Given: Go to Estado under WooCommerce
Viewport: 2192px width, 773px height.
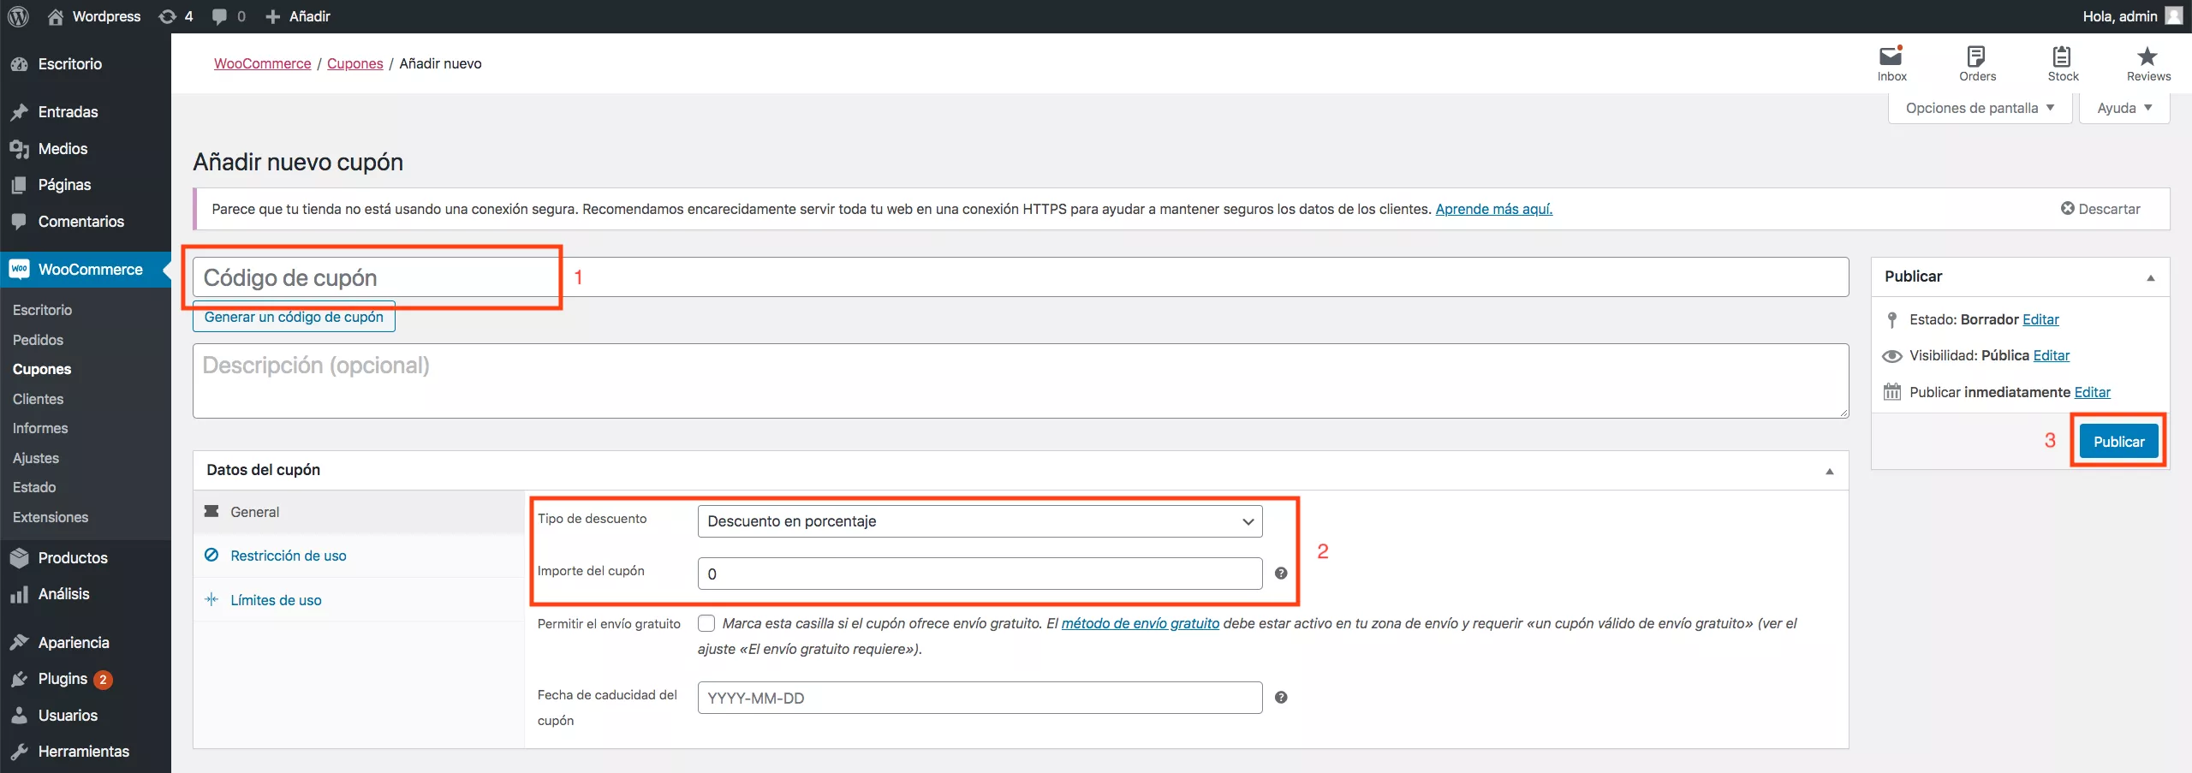Looking at the screenshot, I should pos(34,487).
